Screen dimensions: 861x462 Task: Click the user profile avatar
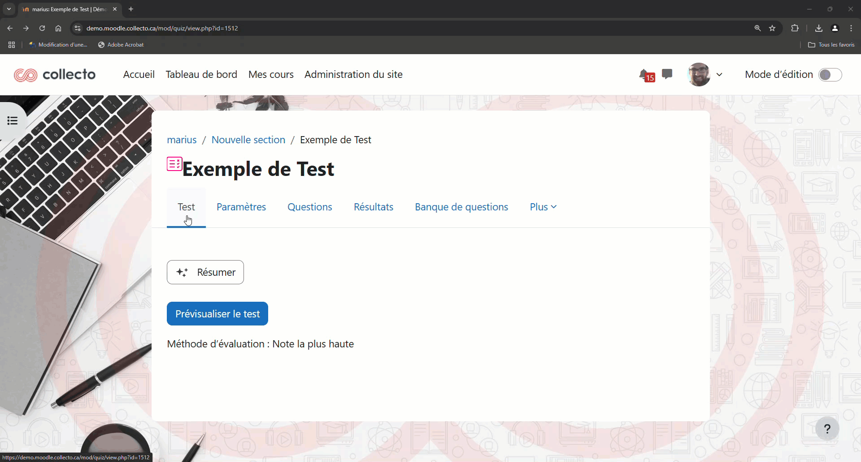pyautogui.click(x=699, y=74)
